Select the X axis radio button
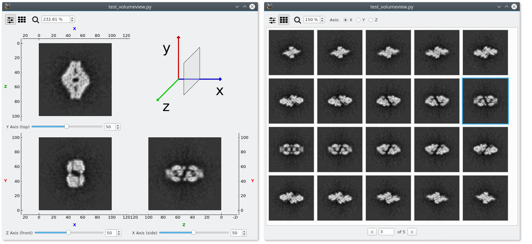Viewport: 532px width, 244px height. 345,20
